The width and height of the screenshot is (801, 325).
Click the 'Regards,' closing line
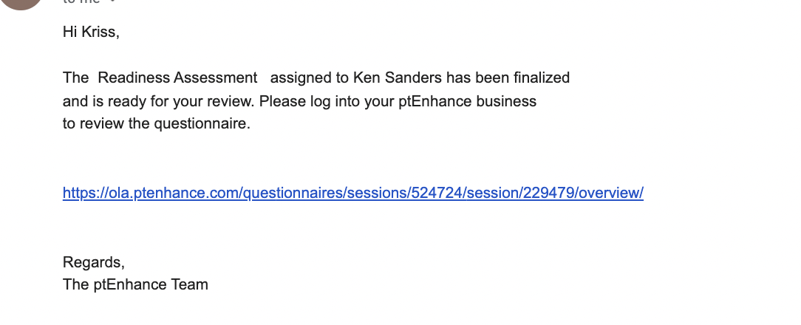pyautogui.click(x=94, y=262)
